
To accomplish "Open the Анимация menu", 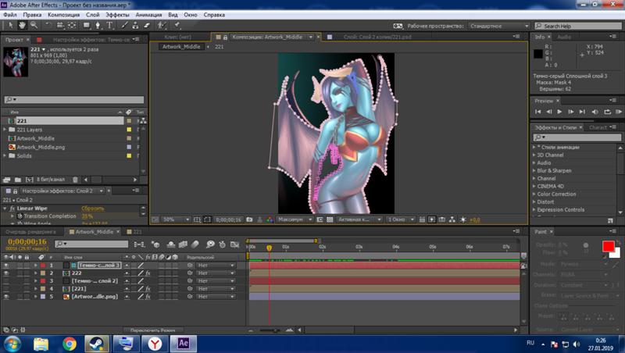I will pyautogui.click(x=148, y=15).
